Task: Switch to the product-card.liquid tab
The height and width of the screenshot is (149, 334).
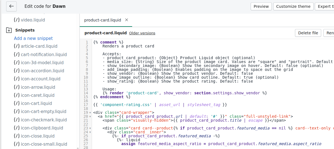Action: pos(103,20)
